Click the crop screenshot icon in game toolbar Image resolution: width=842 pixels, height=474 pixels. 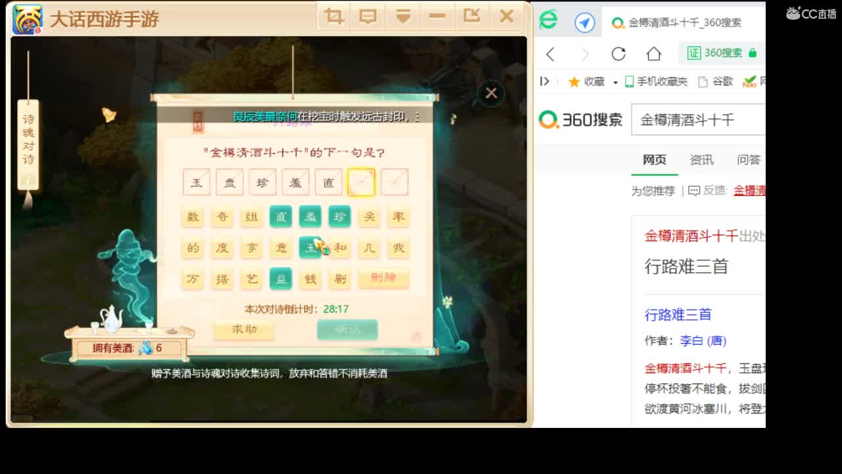334,16
